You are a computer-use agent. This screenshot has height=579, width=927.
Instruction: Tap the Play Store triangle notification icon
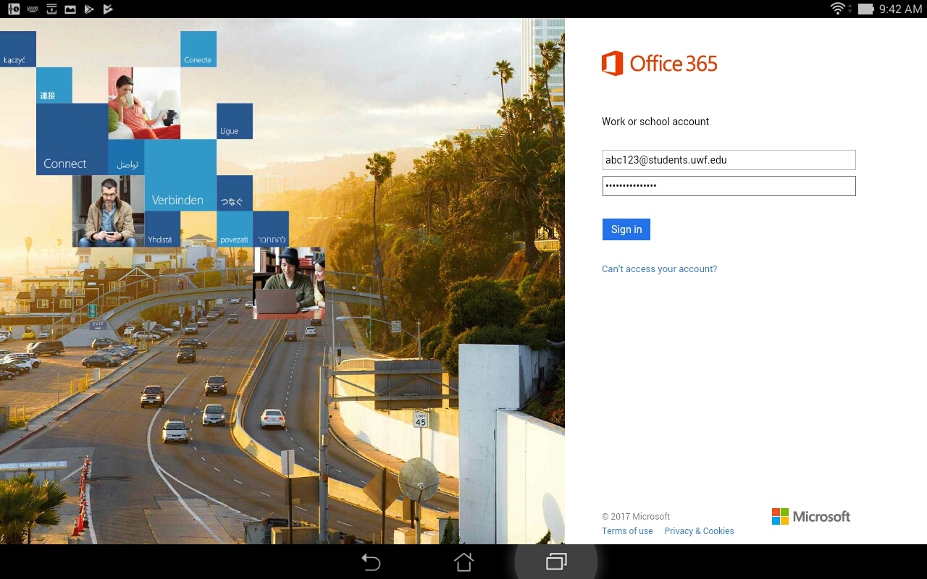pyautogui.click(x=89, y=9)
